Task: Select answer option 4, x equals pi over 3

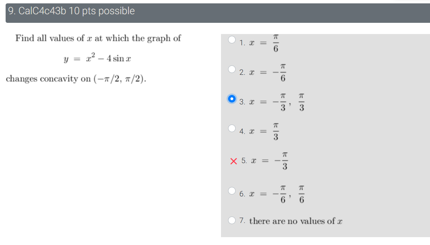Action: click(231, 129)
